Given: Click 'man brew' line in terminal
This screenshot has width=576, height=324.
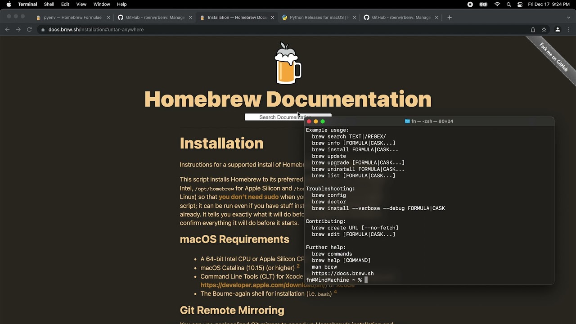Looking at the screenshot, I should pyautogui.click(x=324, y=267).
